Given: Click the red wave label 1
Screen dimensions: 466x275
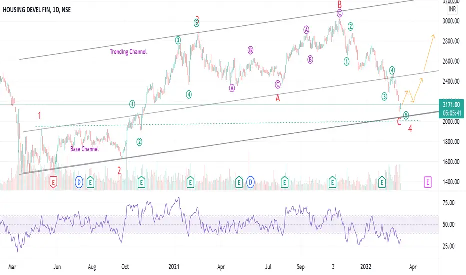Looking at the screenshot, I should point(40,115).
